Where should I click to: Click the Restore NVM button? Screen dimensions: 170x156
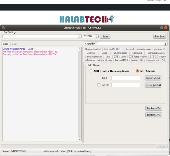(154, 115)
